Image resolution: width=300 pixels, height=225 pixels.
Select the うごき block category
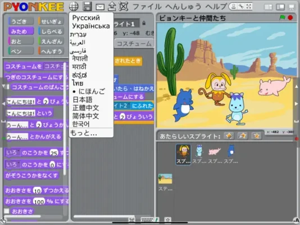[x=21, y=21]
